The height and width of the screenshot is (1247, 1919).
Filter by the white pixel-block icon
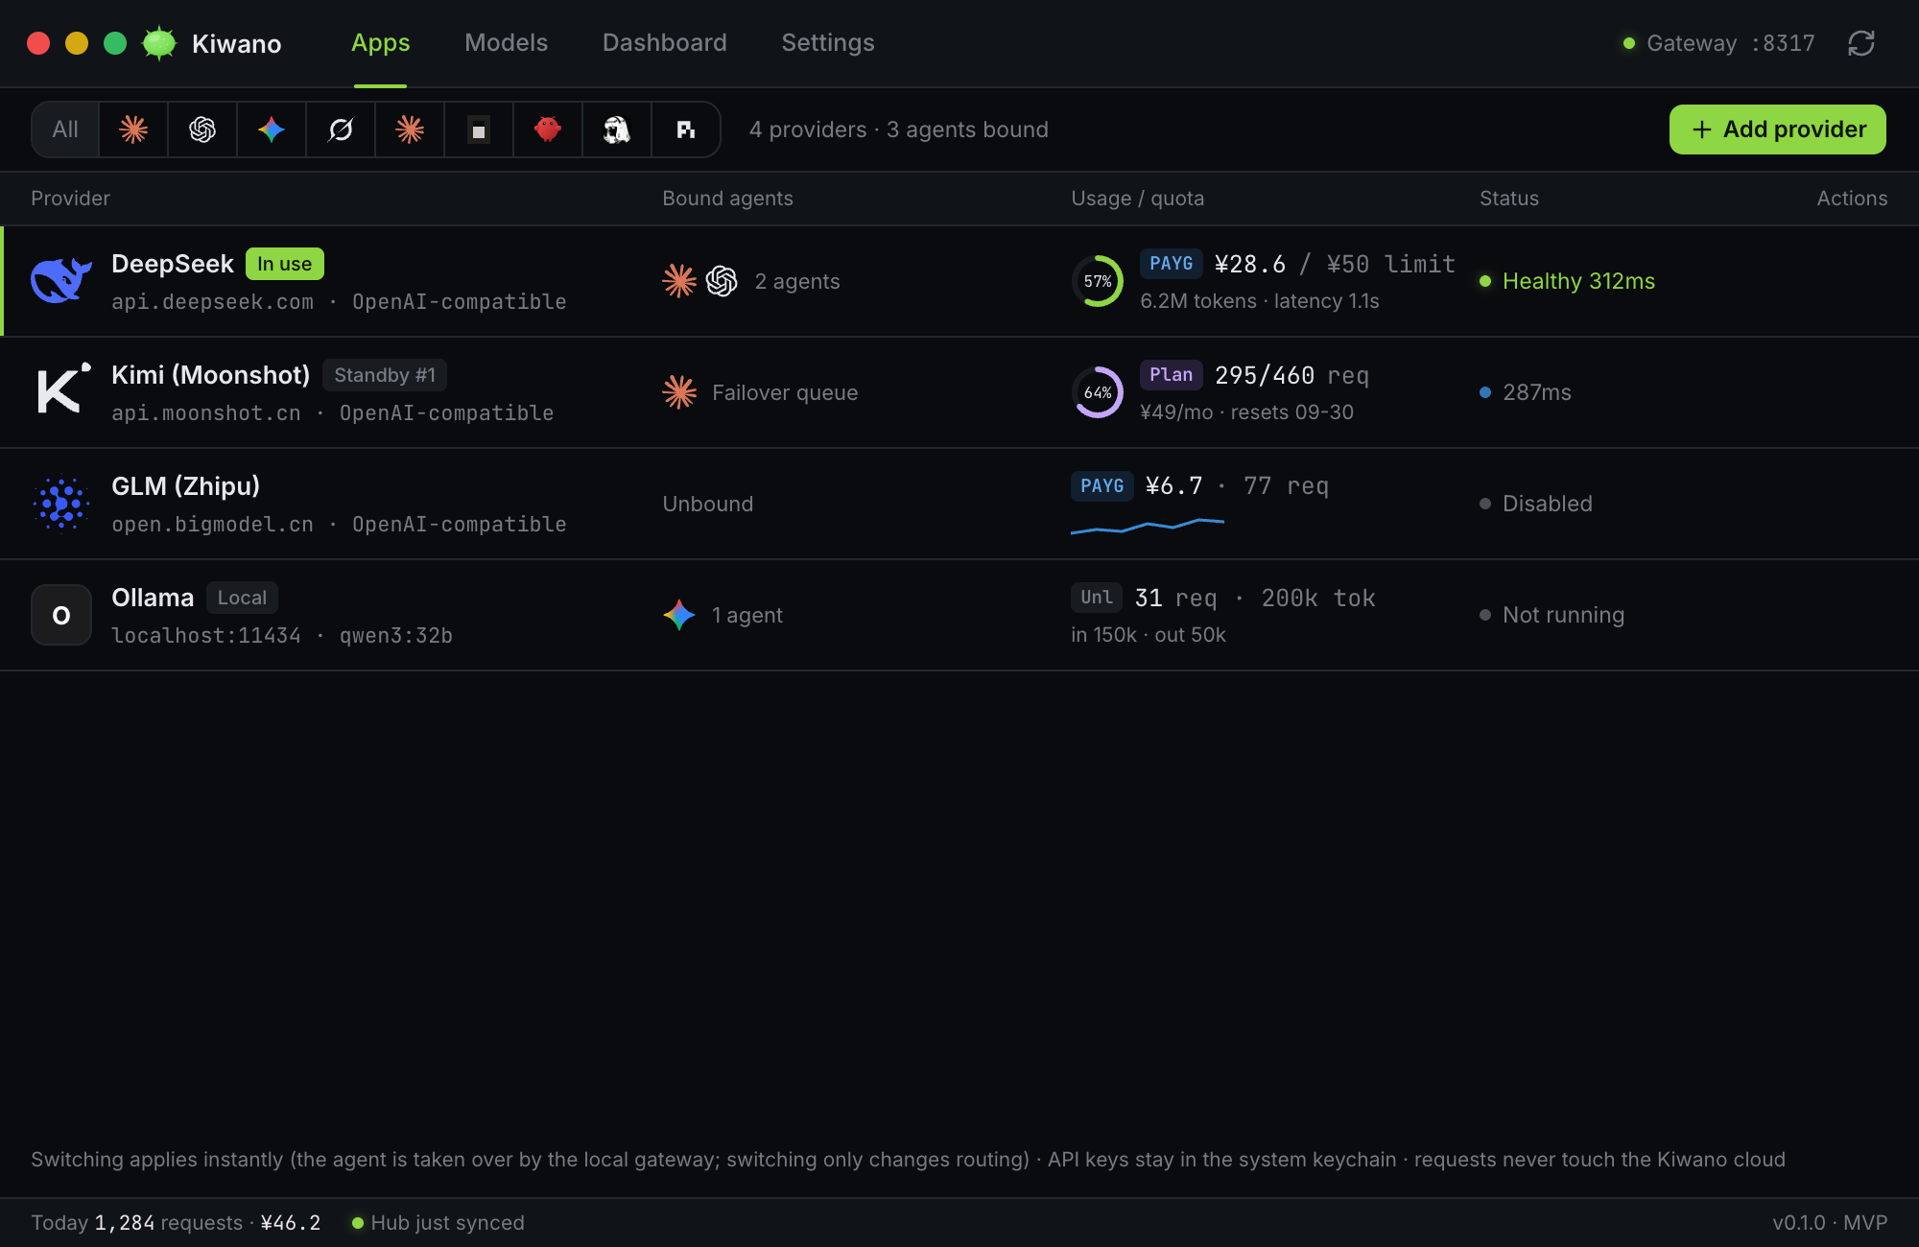686,129
